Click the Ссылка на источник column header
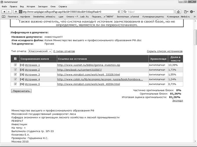This screenshot has height=147, width=197. coord(103,59)
